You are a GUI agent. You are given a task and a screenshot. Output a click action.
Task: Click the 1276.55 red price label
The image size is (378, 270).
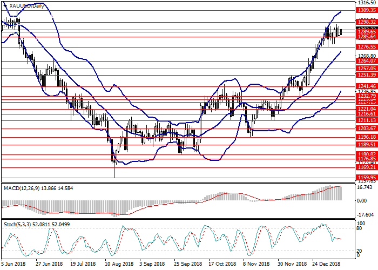tap(366, 47)
